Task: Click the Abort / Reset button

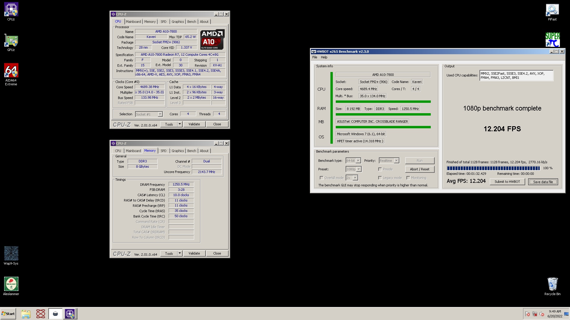Action: (419, 169)
